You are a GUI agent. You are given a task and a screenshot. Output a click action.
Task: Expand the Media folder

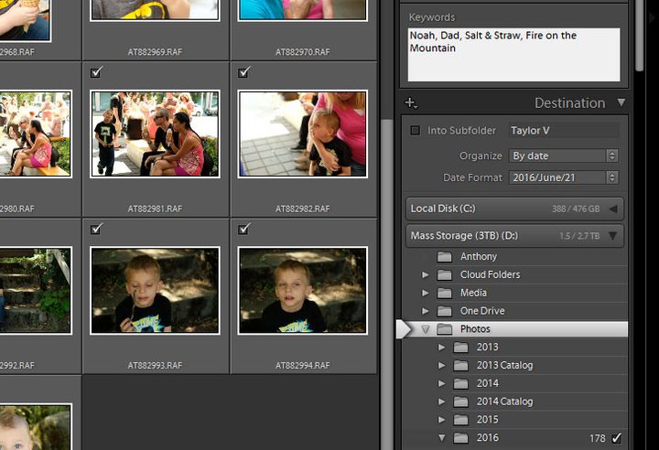pos(426,293)
